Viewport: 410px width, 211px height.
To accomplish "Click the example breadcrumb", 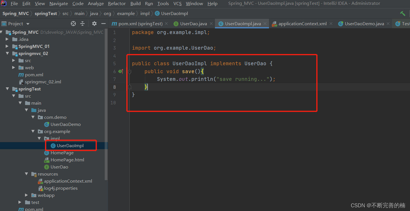I will point(126,13).
